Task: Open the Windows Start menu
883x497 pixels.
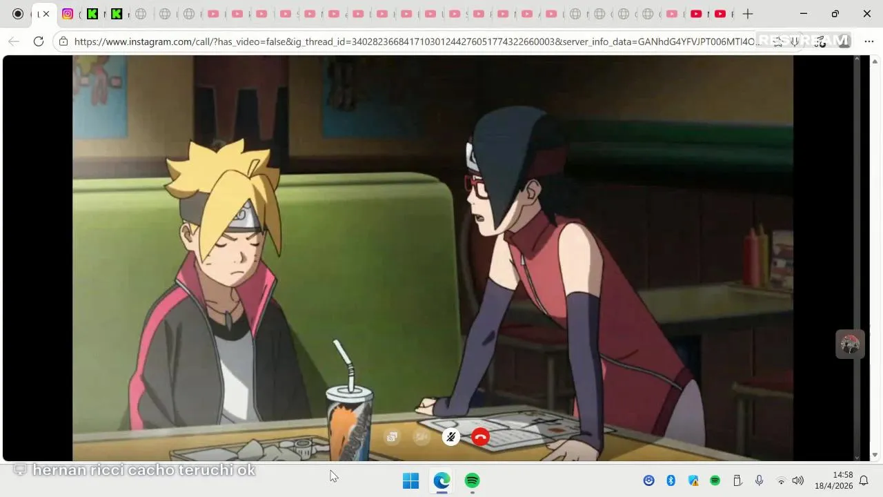Action: point(410,480)
